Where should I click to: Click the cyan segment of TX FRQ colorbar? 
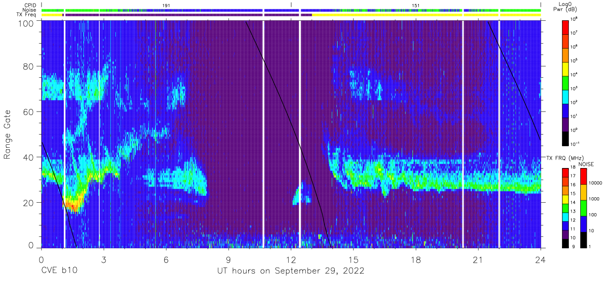566,216
